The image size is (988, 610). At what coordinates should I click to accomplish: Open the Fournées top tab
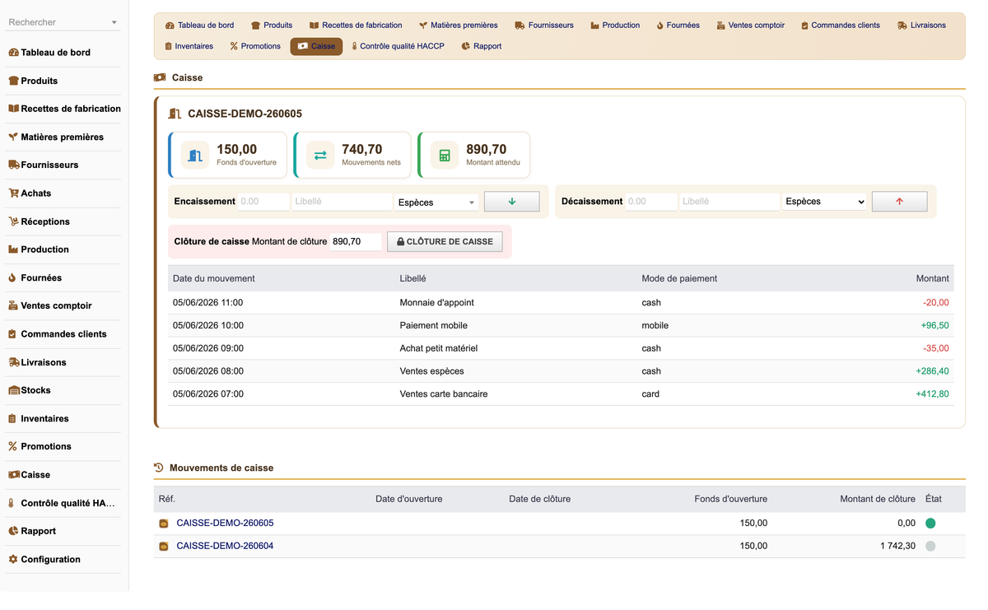click(x=678, y=26)
